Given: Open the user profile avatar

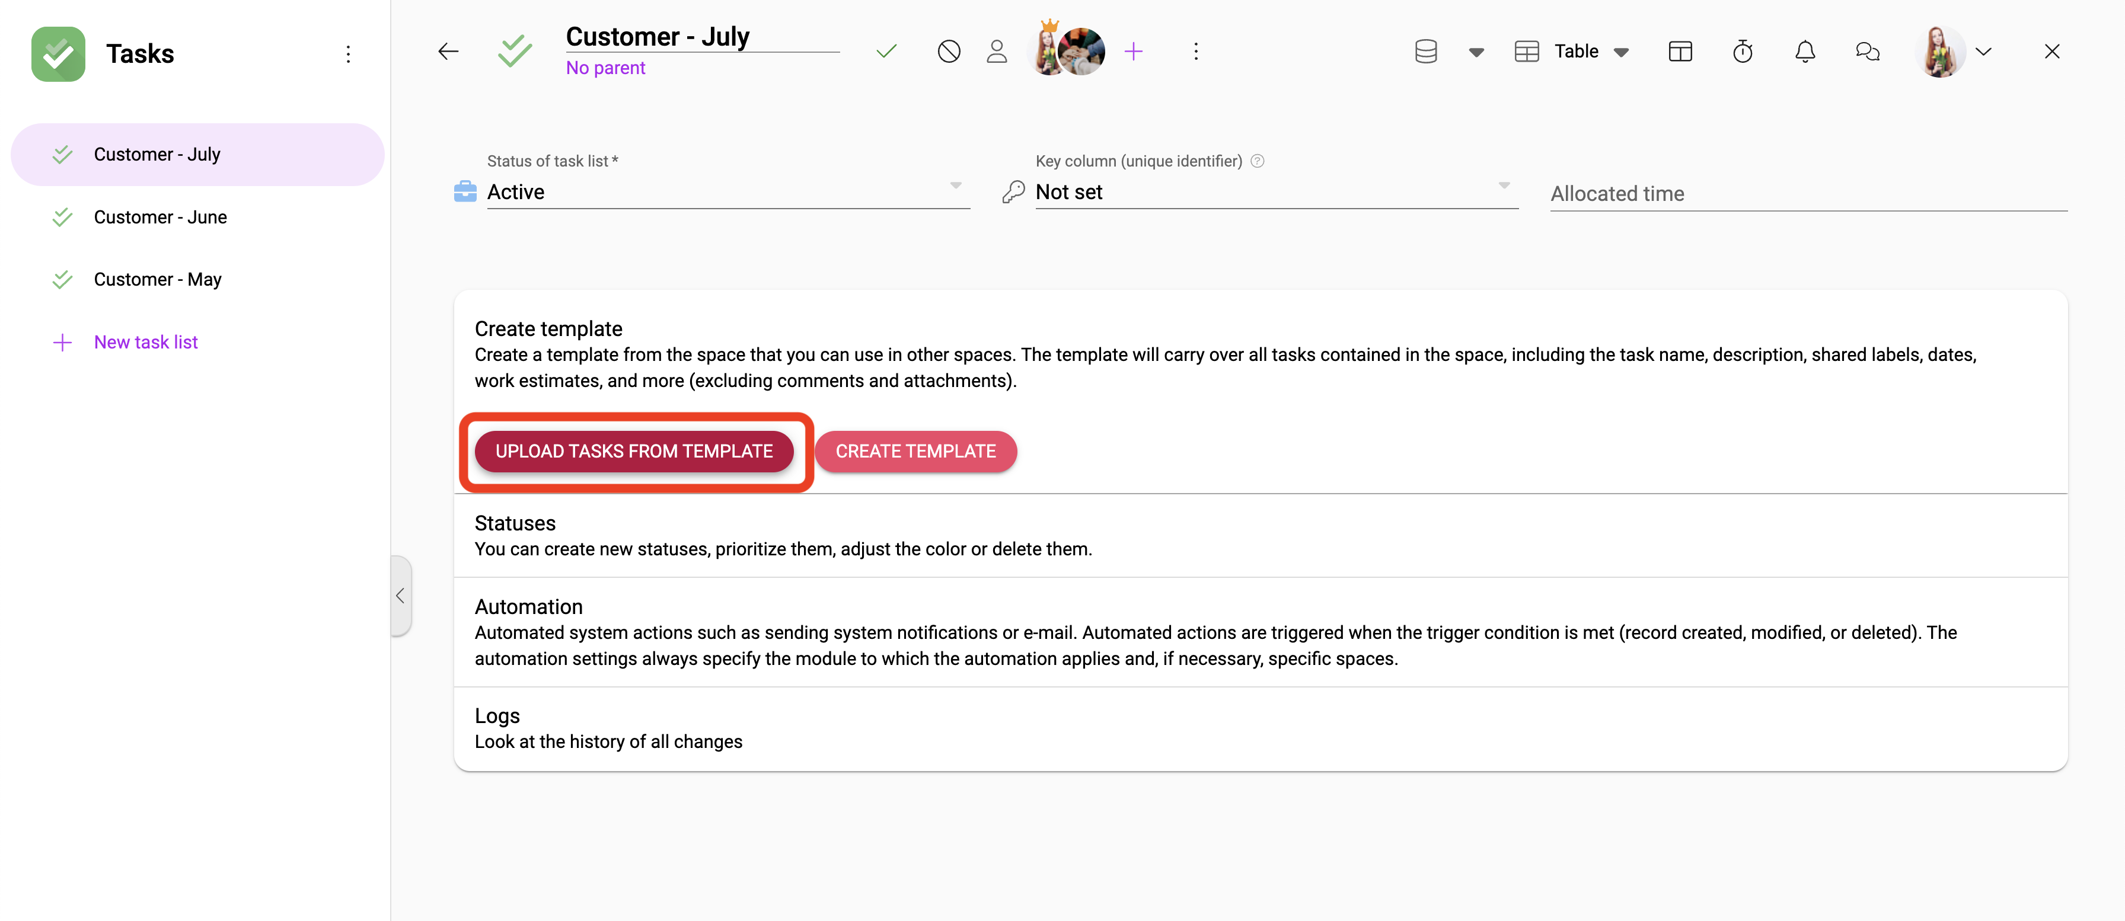Looking at the screenshot, I should [1939, 51].
